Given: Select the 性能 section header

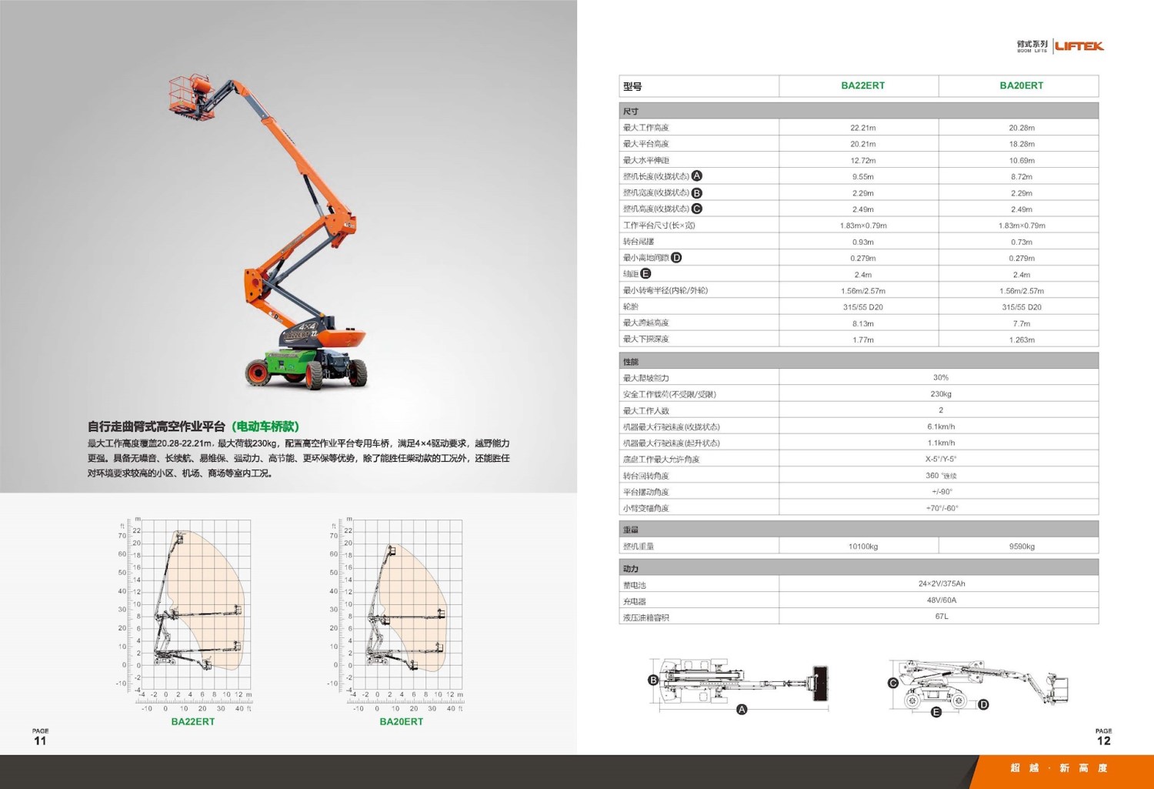Looking at the screenshot, I should (x=859, y=361).
